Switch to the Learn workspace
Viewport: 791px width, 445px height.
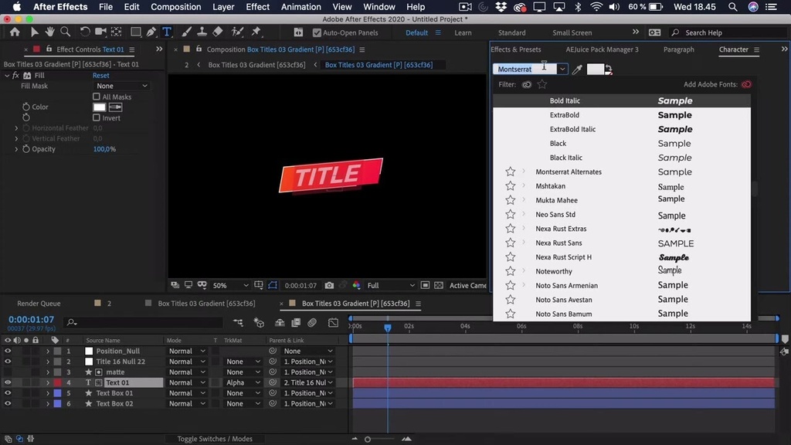tap(463, 32)
